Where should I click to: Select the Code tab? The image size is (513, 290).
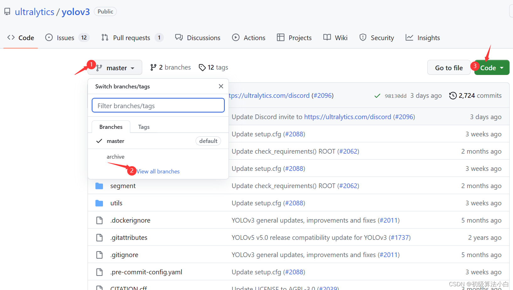21,38
